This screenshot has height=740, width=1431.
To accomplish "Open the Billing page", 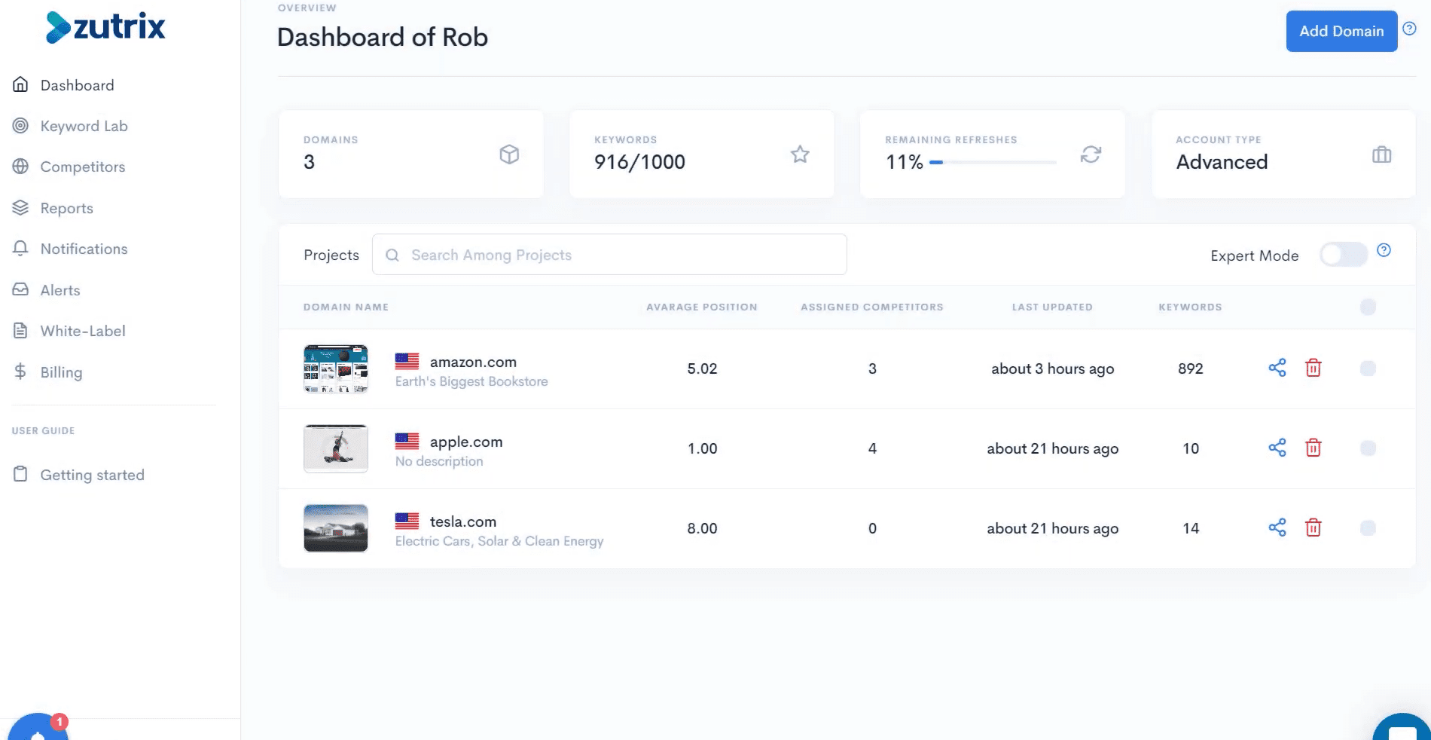I will click(x=61, y=372).
